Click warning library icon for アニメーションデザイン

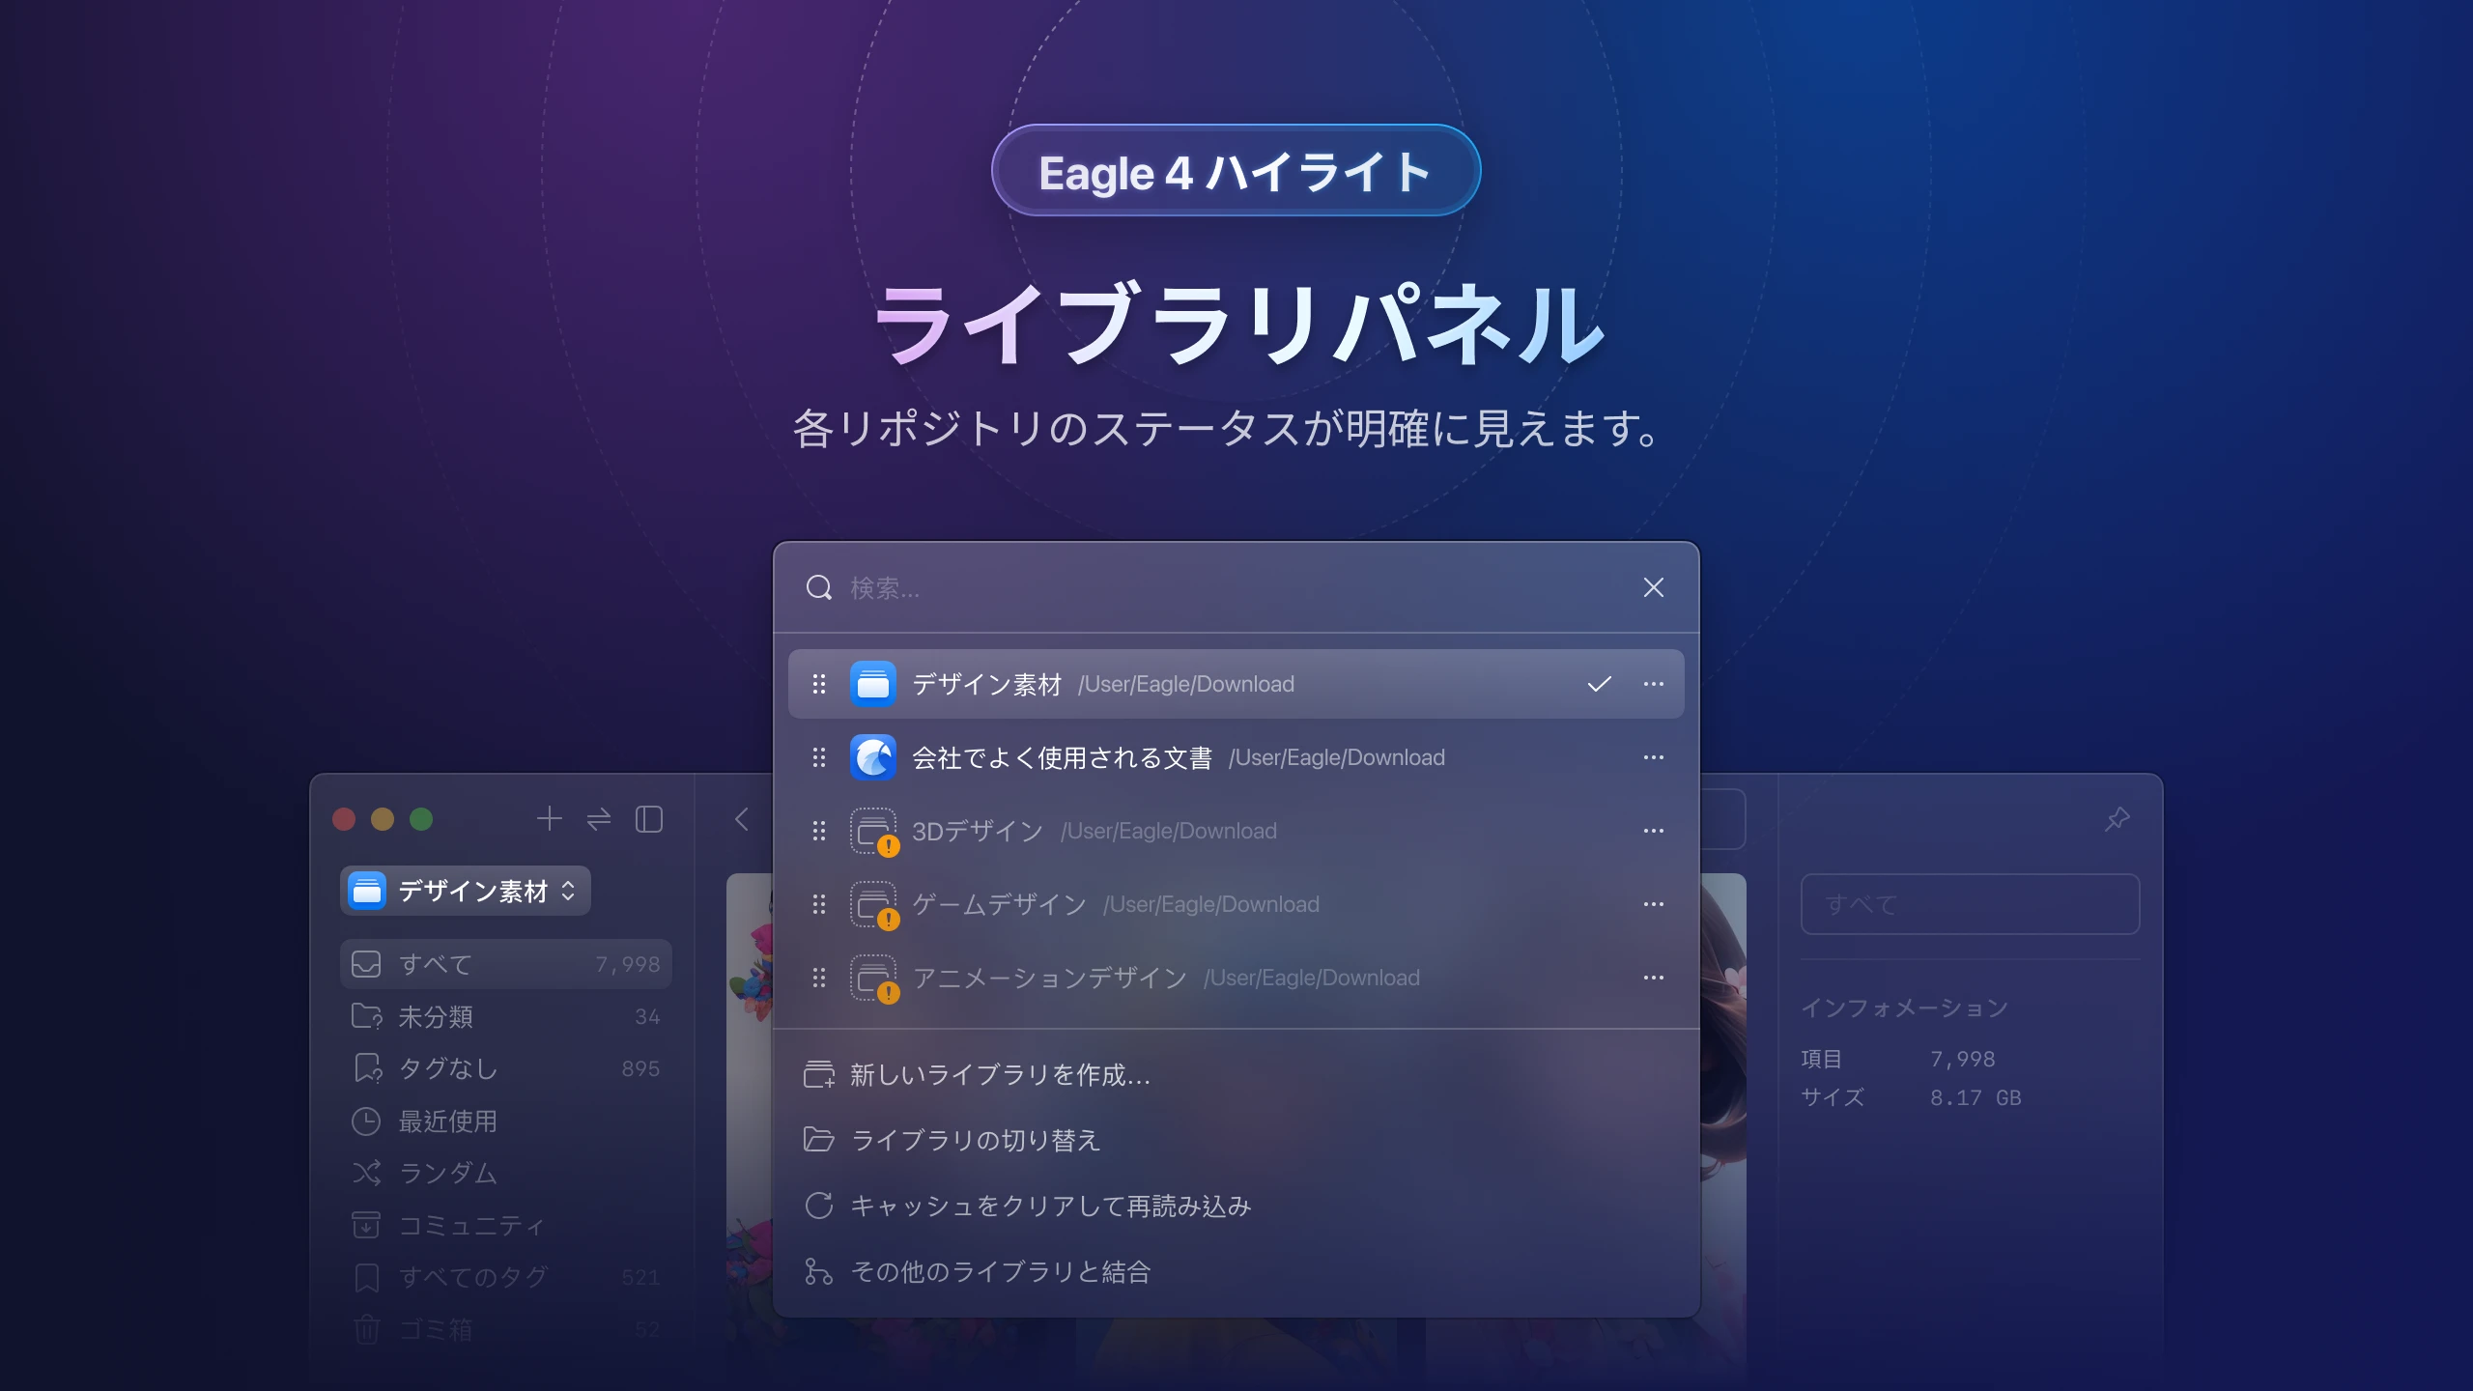(x=874, y=979)
